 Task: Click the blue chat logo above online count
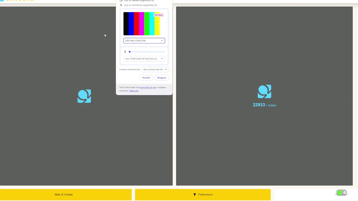click(x=264, y=92)
